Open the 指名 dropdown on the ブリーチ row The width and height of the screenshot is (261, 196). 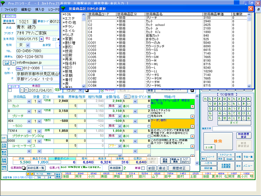[x=119, y=116]
